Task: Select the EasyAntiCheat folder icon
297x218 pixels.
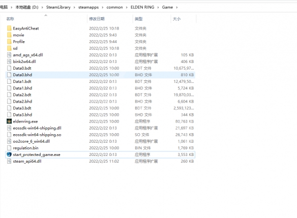Action: (9, 28)
